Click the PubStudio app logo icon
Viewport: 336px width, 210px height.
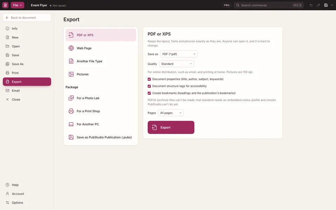pyautogui.click(x=5, y=5)
